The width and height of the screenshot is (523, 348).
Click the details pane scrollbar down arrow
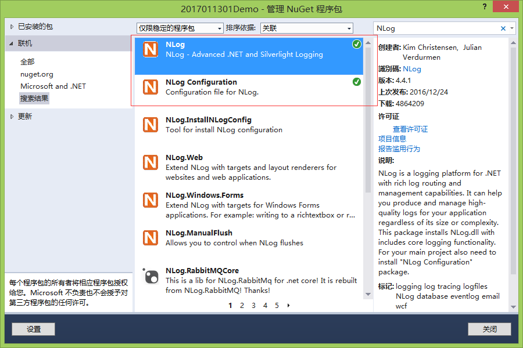(x=513, y=307)
